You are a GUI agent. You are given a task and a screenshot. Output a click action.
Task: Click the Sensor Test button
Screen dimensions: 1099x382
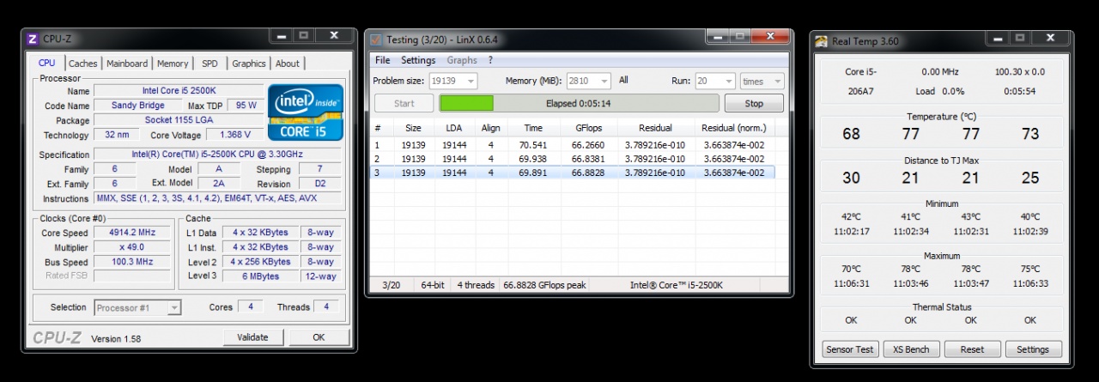click(850, 349)
